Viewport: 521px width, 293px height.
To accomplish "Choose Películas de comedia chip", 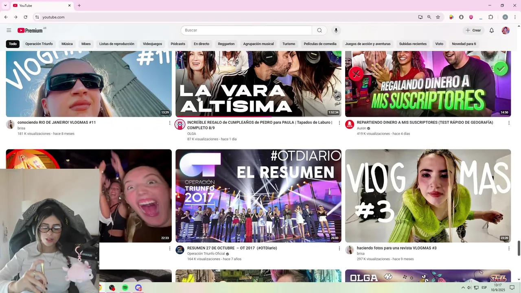I will click(x=320, y=44).
